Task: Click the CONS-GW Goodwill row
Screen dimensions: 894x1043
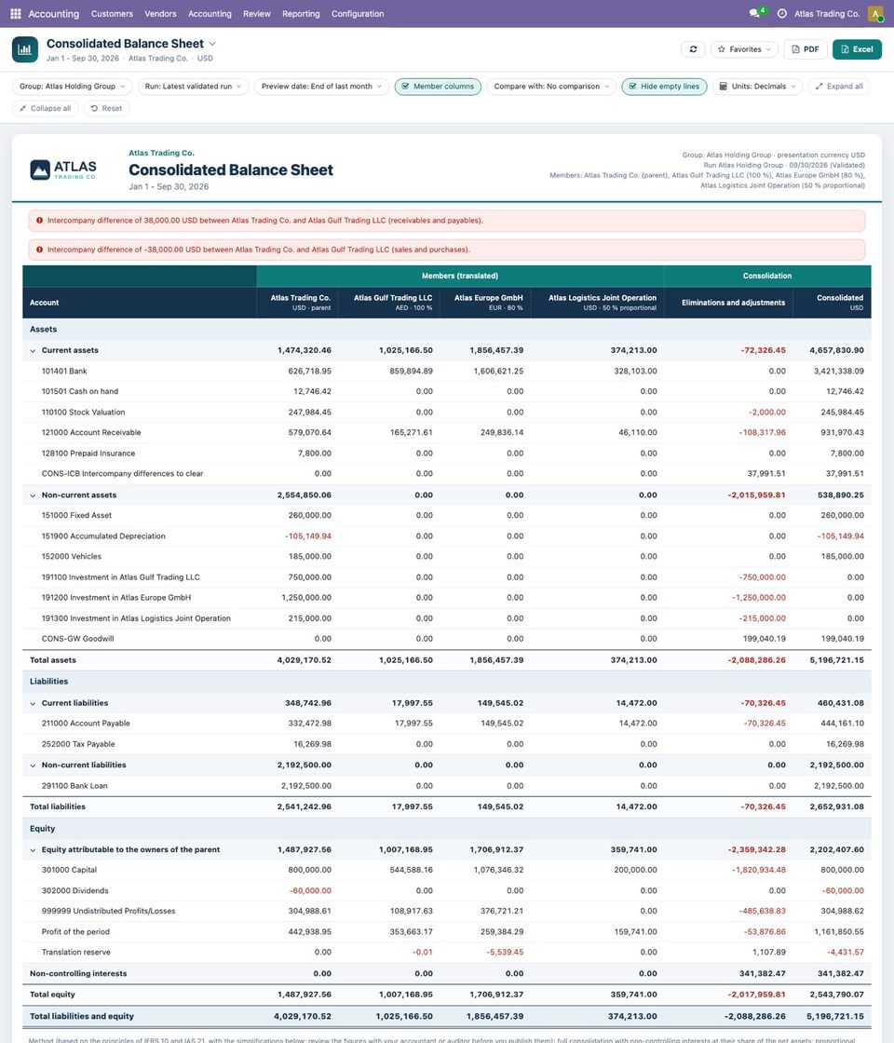Action: click(x=447, y=639)
